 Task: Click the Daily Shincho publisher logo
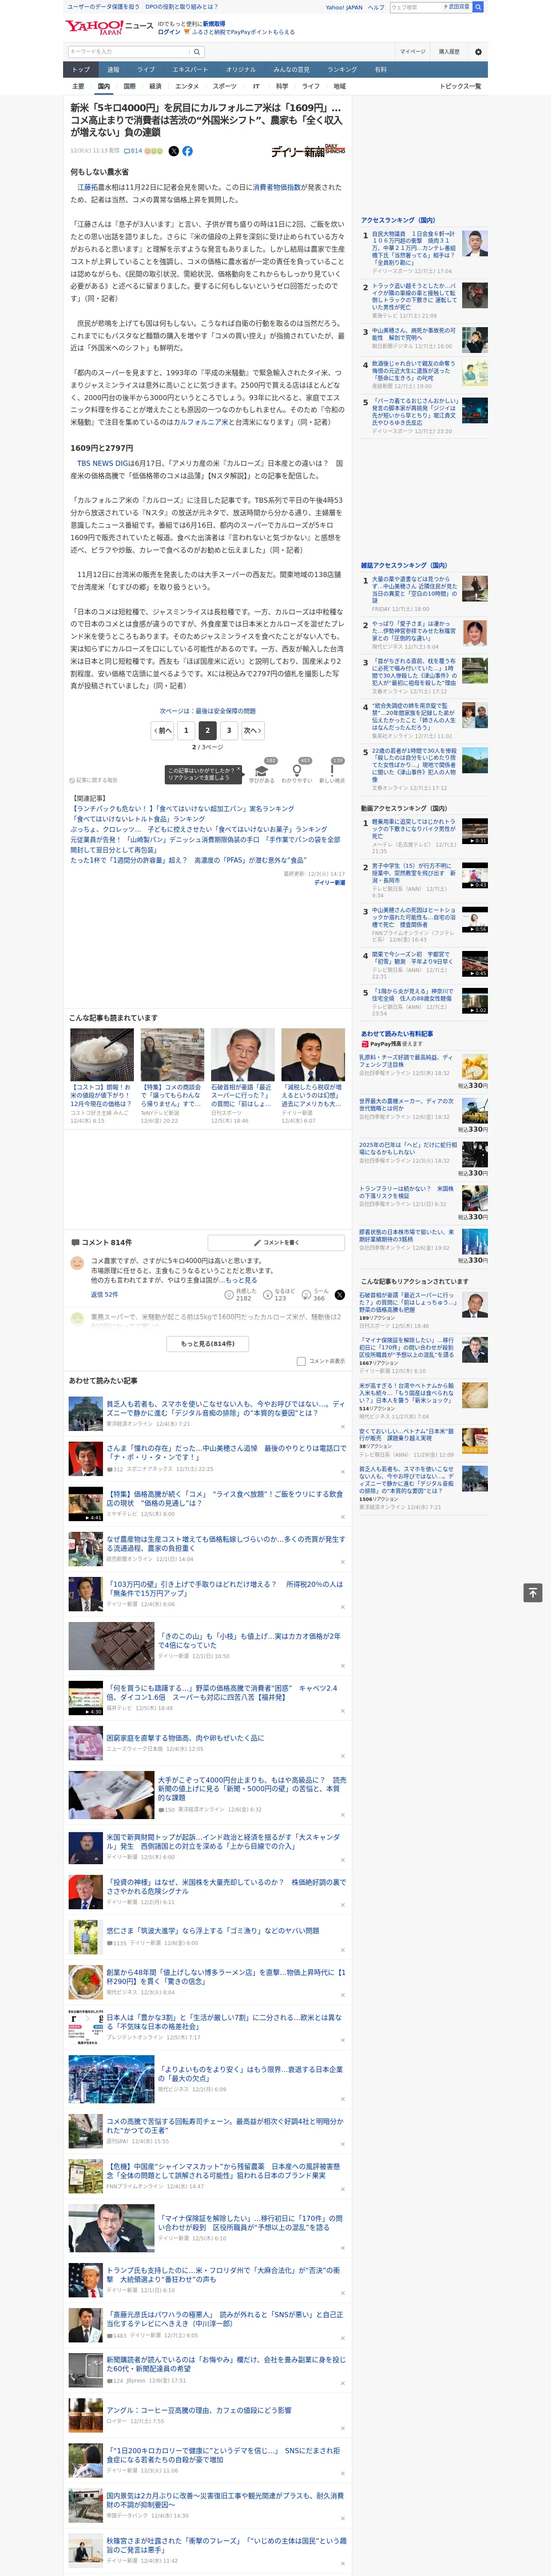click(x=308, y=151)
